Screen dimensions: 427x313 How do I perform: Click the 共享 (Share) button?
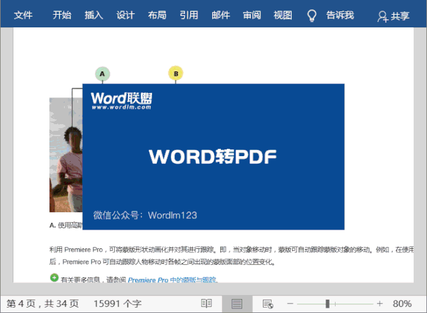coord(394,16)
